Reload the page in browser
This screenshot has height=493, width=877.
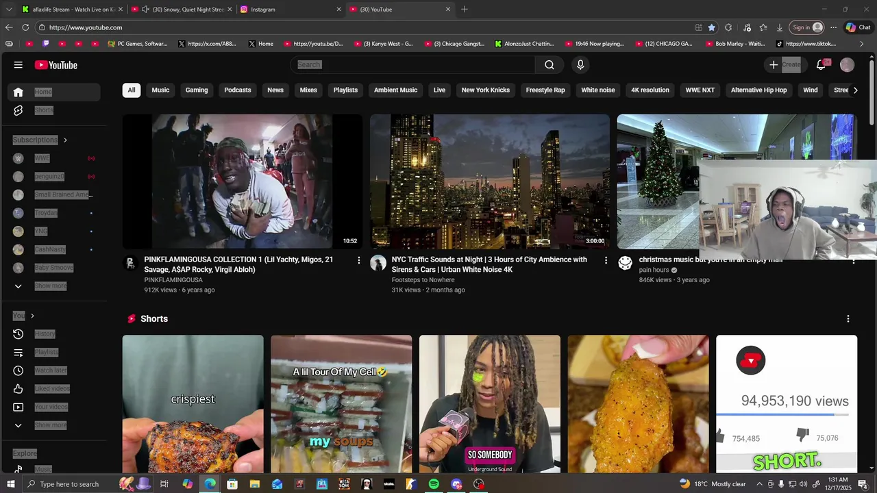[x=25, y=27]
